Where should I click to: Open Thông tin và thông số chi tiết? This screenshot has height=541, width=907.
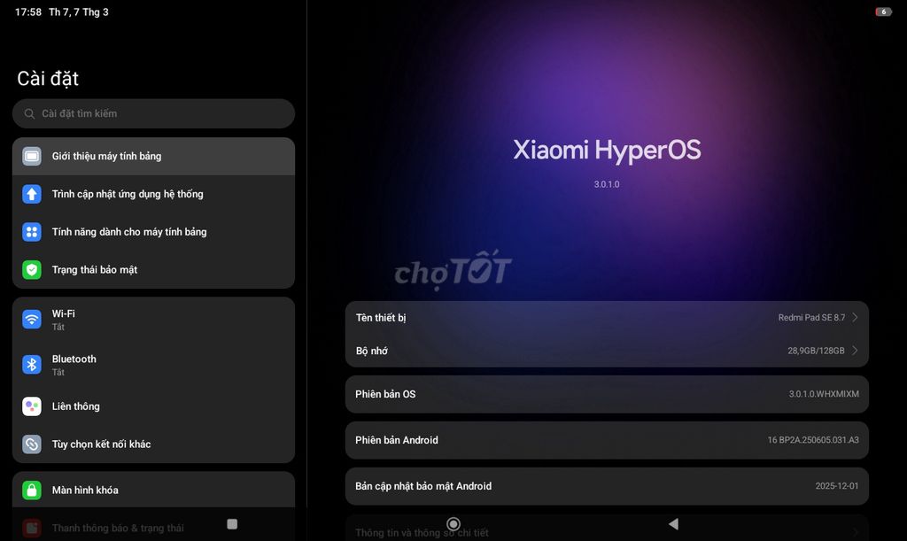(x=607, y=529)
